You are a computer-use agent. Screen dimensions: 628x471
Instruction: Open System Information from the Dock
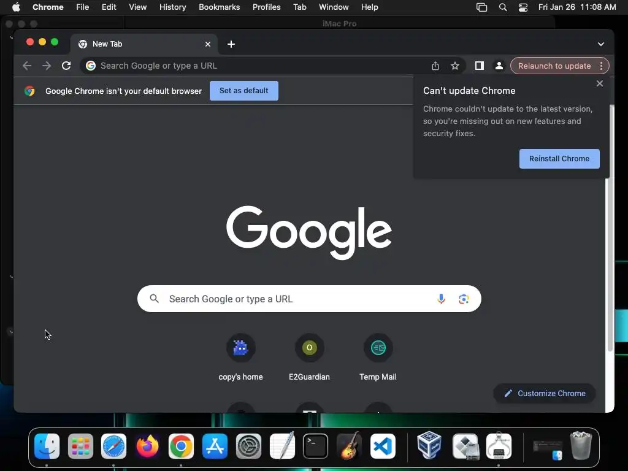[499, 446]
